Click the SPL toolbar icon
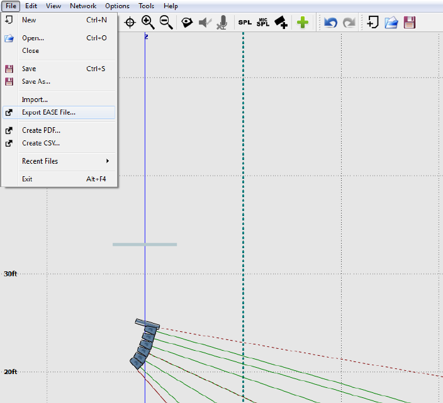Image resolution: width=443 pixels, height=403 pixels. click(244, 23)
